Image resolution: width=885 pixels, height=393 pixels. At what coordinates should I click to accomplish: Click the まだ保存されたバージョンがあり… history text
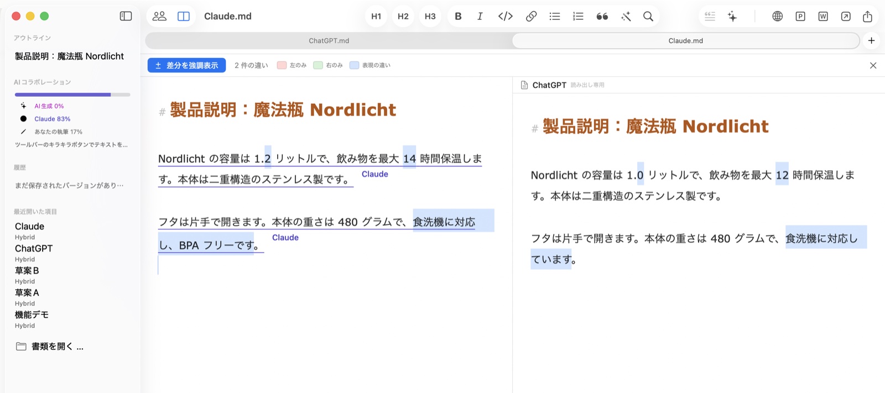[x=69, y=185]
